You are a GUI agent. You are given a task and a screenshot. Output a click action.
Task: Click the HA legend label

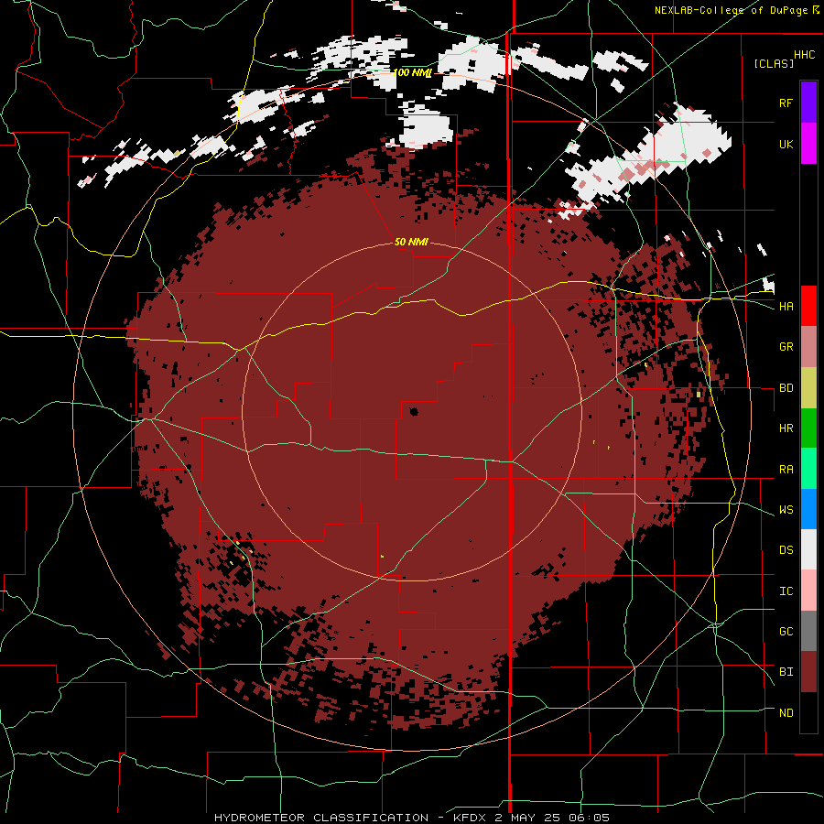point(786,307)
